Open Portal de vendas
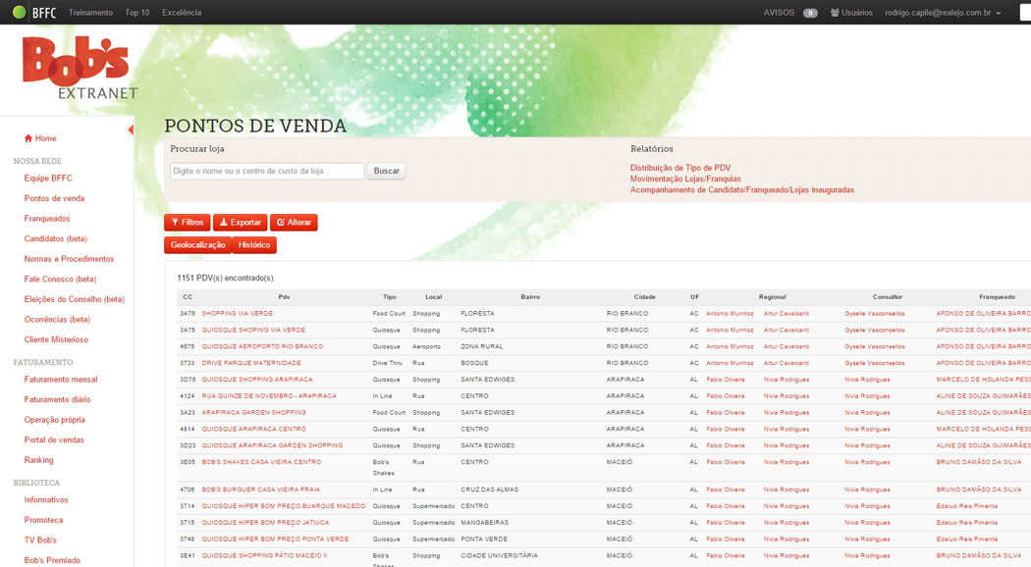The width and height of the screenshot is (1031, 567). [x=54, y=440]
